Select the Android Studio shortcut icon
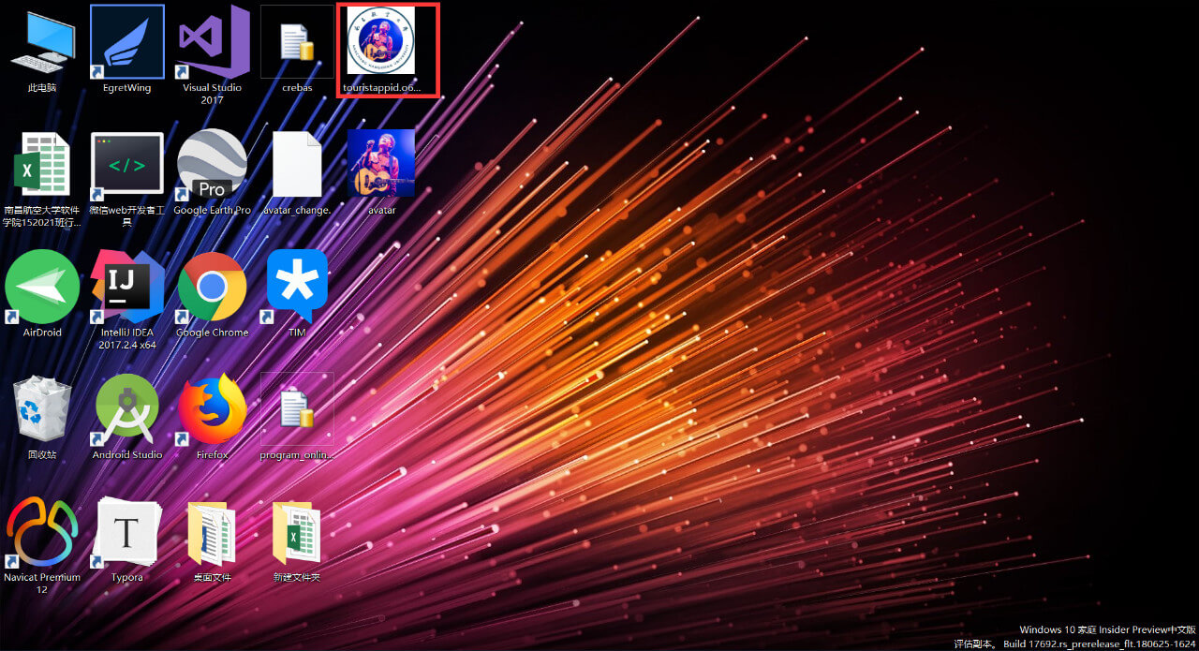Viewport: 1199px width, 651px height. (x=127, y=409)
